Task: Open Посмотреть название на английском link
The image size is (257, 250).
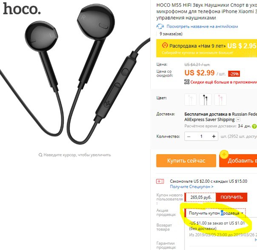Action: click(x=202, y=26)
